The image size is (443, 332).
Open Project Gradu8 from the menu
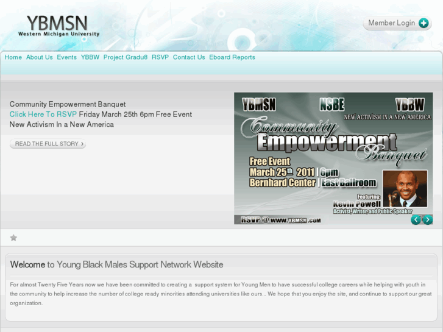pos(126,57)
